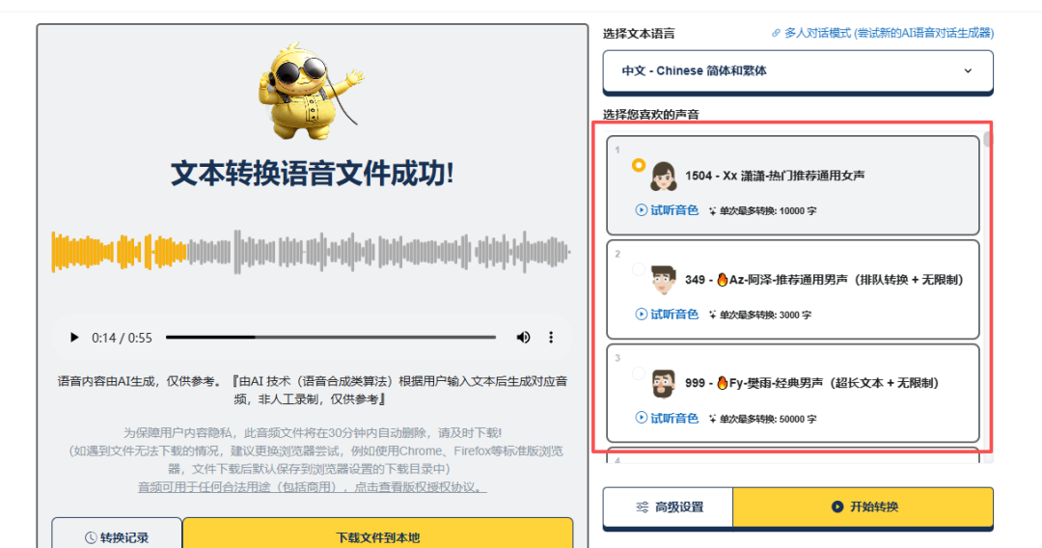This screenshot has width=1042, height=548.
Task: Click the sliders icon in 高级设置
Action: 642,507
